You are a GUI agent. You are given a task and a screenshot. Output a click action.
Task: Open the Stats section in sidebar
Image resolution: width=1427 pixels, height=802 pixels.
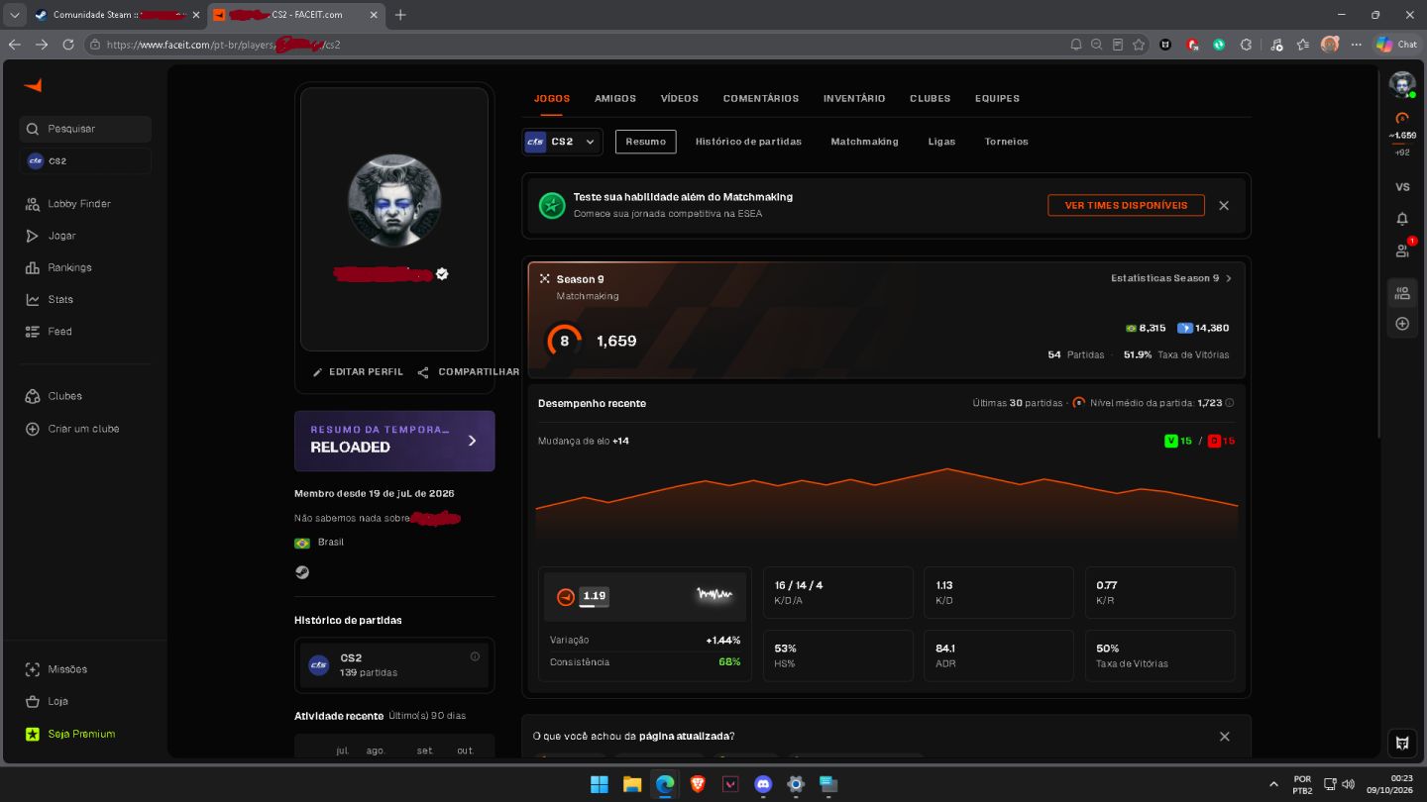(50, 299)
